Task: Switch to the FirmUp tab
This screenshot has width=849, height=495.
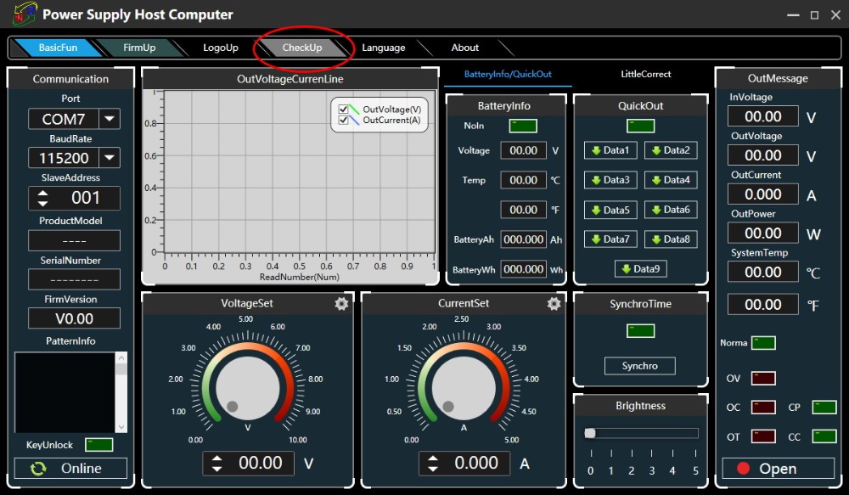Action: 139,48
